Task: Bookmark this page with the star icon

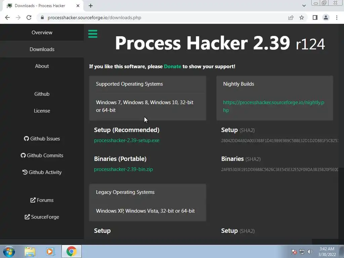Action: 302,17
